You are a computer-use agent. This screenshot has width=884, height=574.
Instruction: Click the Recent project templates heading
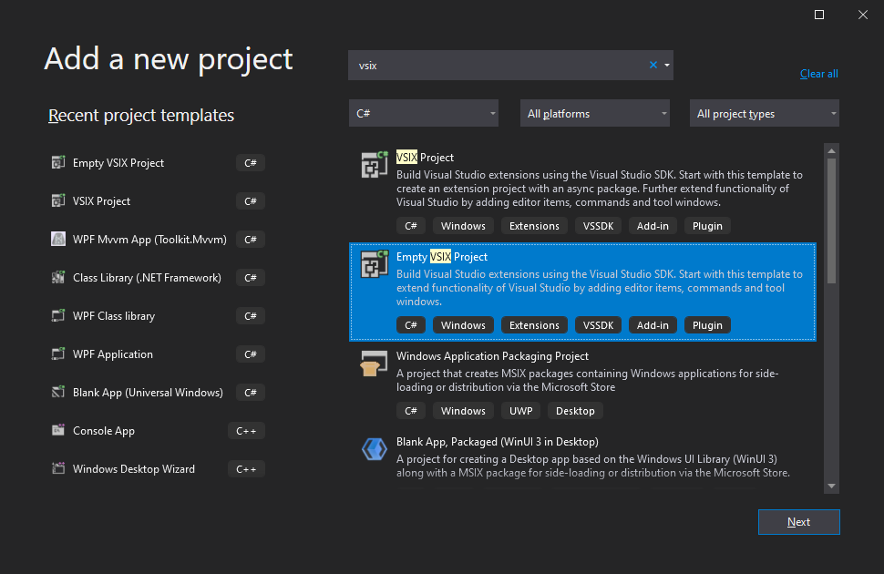tap(141, 115)
